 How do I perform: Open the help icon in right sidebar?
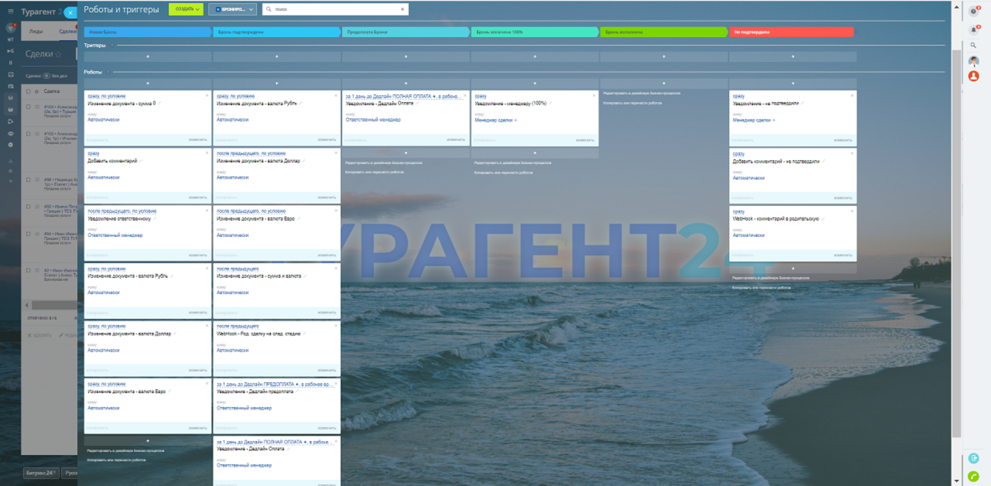point(973,11)
